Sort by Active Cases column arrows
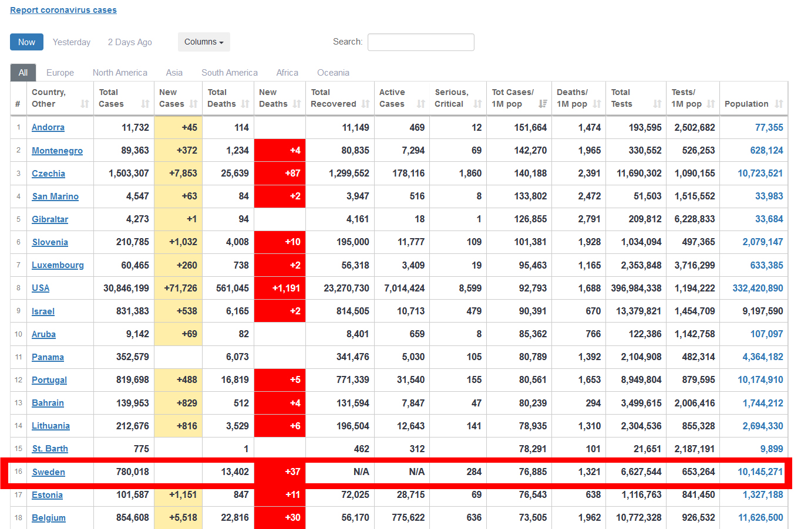Image resolution: width=811 pixels, height=529 pixels. (421, 104)
